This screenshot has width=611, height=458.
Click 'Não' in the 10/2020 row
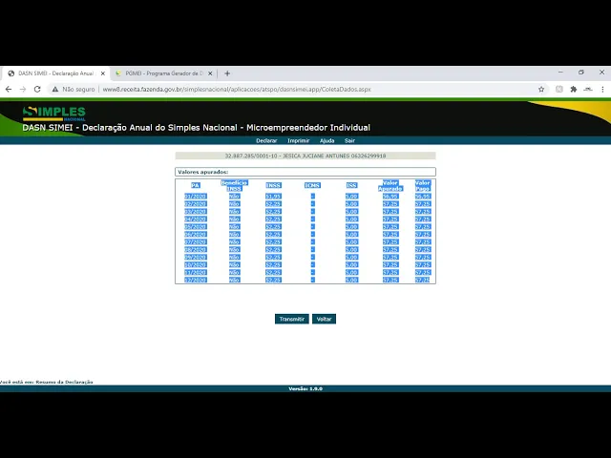coord(234,265)
